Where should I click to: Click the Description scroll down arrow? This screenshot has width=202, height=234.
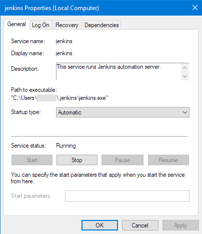[184, 76]
